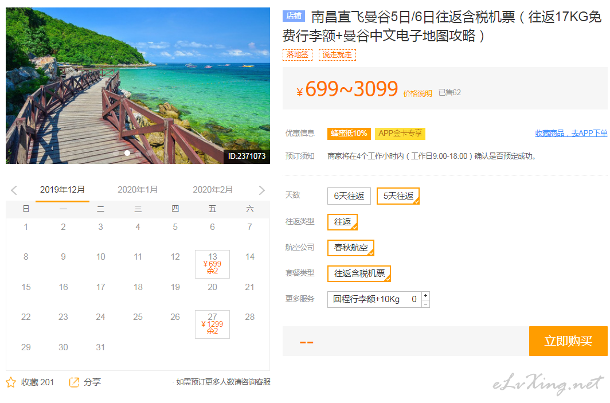Click the APP金卡专享 tag

point(400,134)
